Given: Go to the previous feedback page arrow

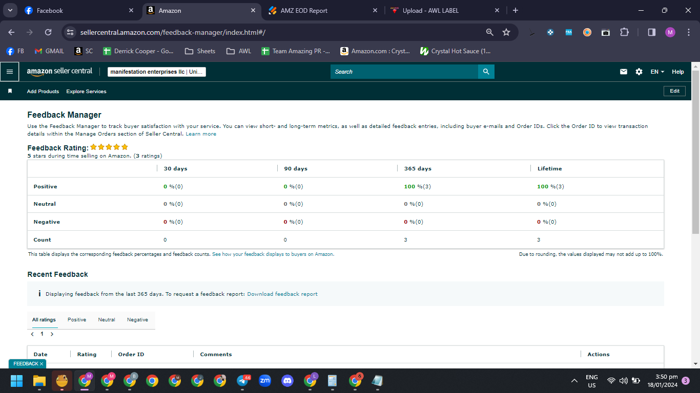Looking at the screenshot, I should 32,334.
